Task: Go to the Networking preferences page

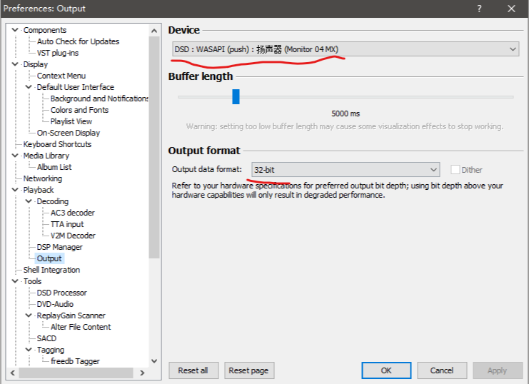Action: [42, 178]
